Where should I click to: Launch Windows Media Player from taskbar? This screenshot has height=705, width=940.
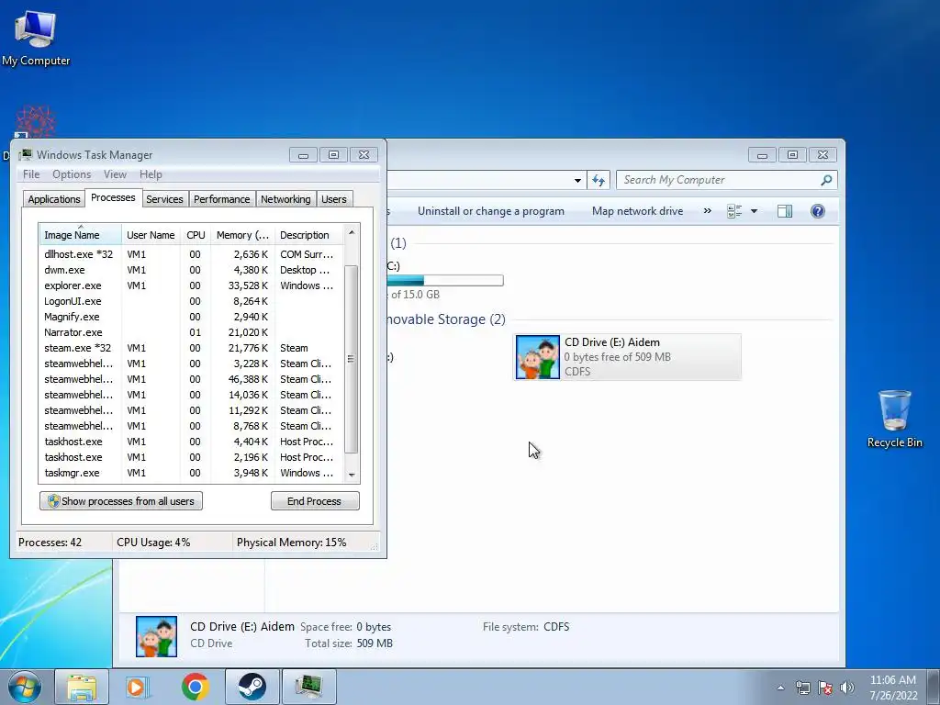coord(138,687)
